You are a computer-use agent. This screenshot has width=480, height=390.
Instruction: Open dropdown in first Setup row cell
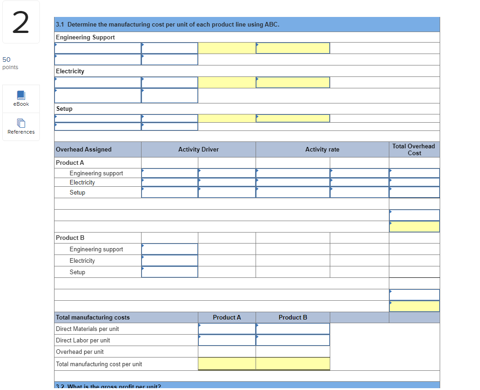(97, 118)
